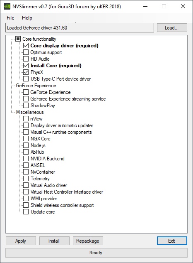Open the Help menu

coord(27,18)
